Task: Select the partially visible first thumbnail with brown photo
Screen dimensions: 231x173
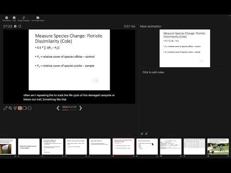Action: (8, 147)
